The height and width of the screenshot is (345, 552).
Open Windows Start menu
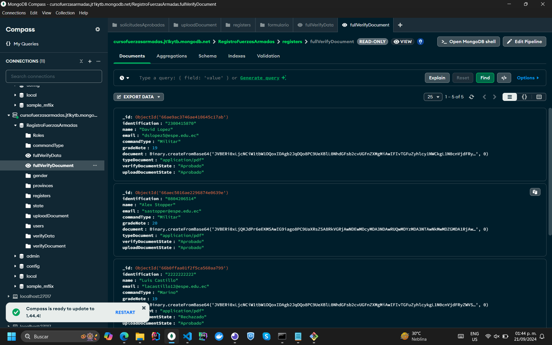coord(11,336)
